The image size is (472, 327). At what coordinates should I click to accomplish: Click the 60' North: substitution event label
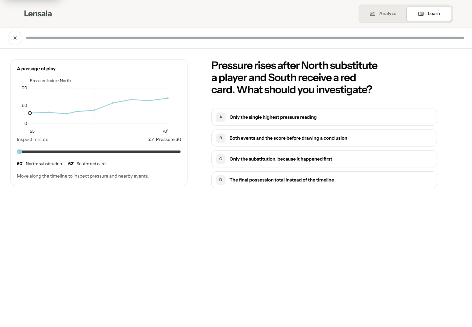click(39, 164)
